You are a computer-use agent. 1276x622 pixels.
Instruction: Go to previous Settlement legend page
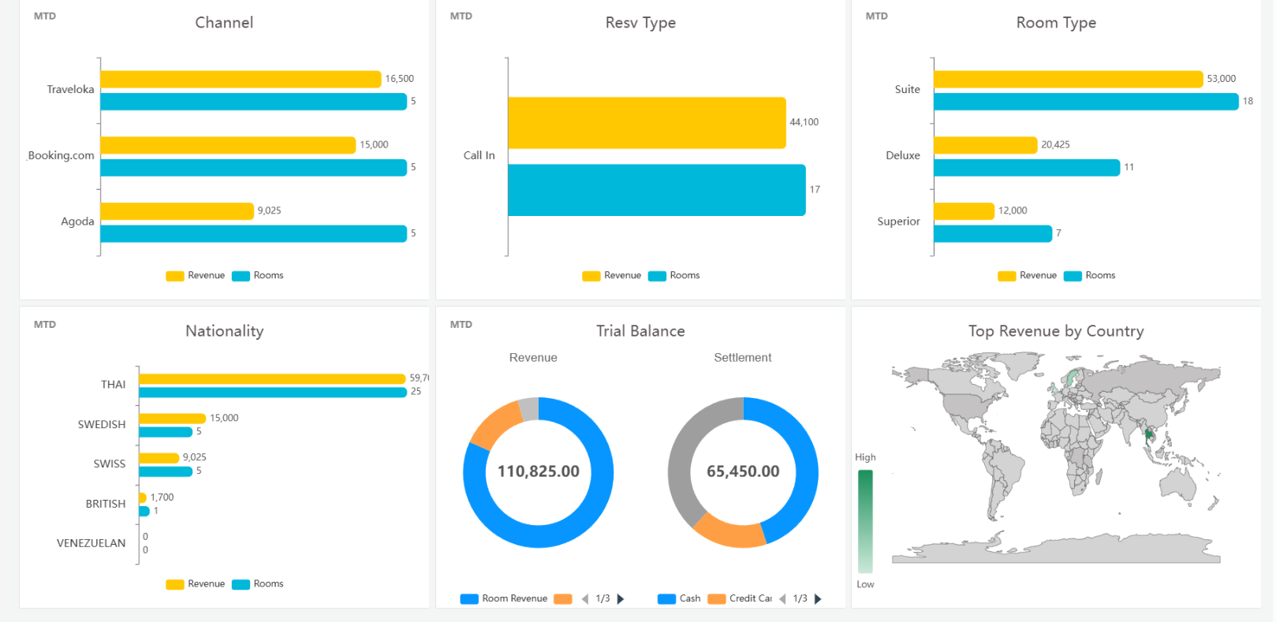pyautogui.click(x=782, y=599)
